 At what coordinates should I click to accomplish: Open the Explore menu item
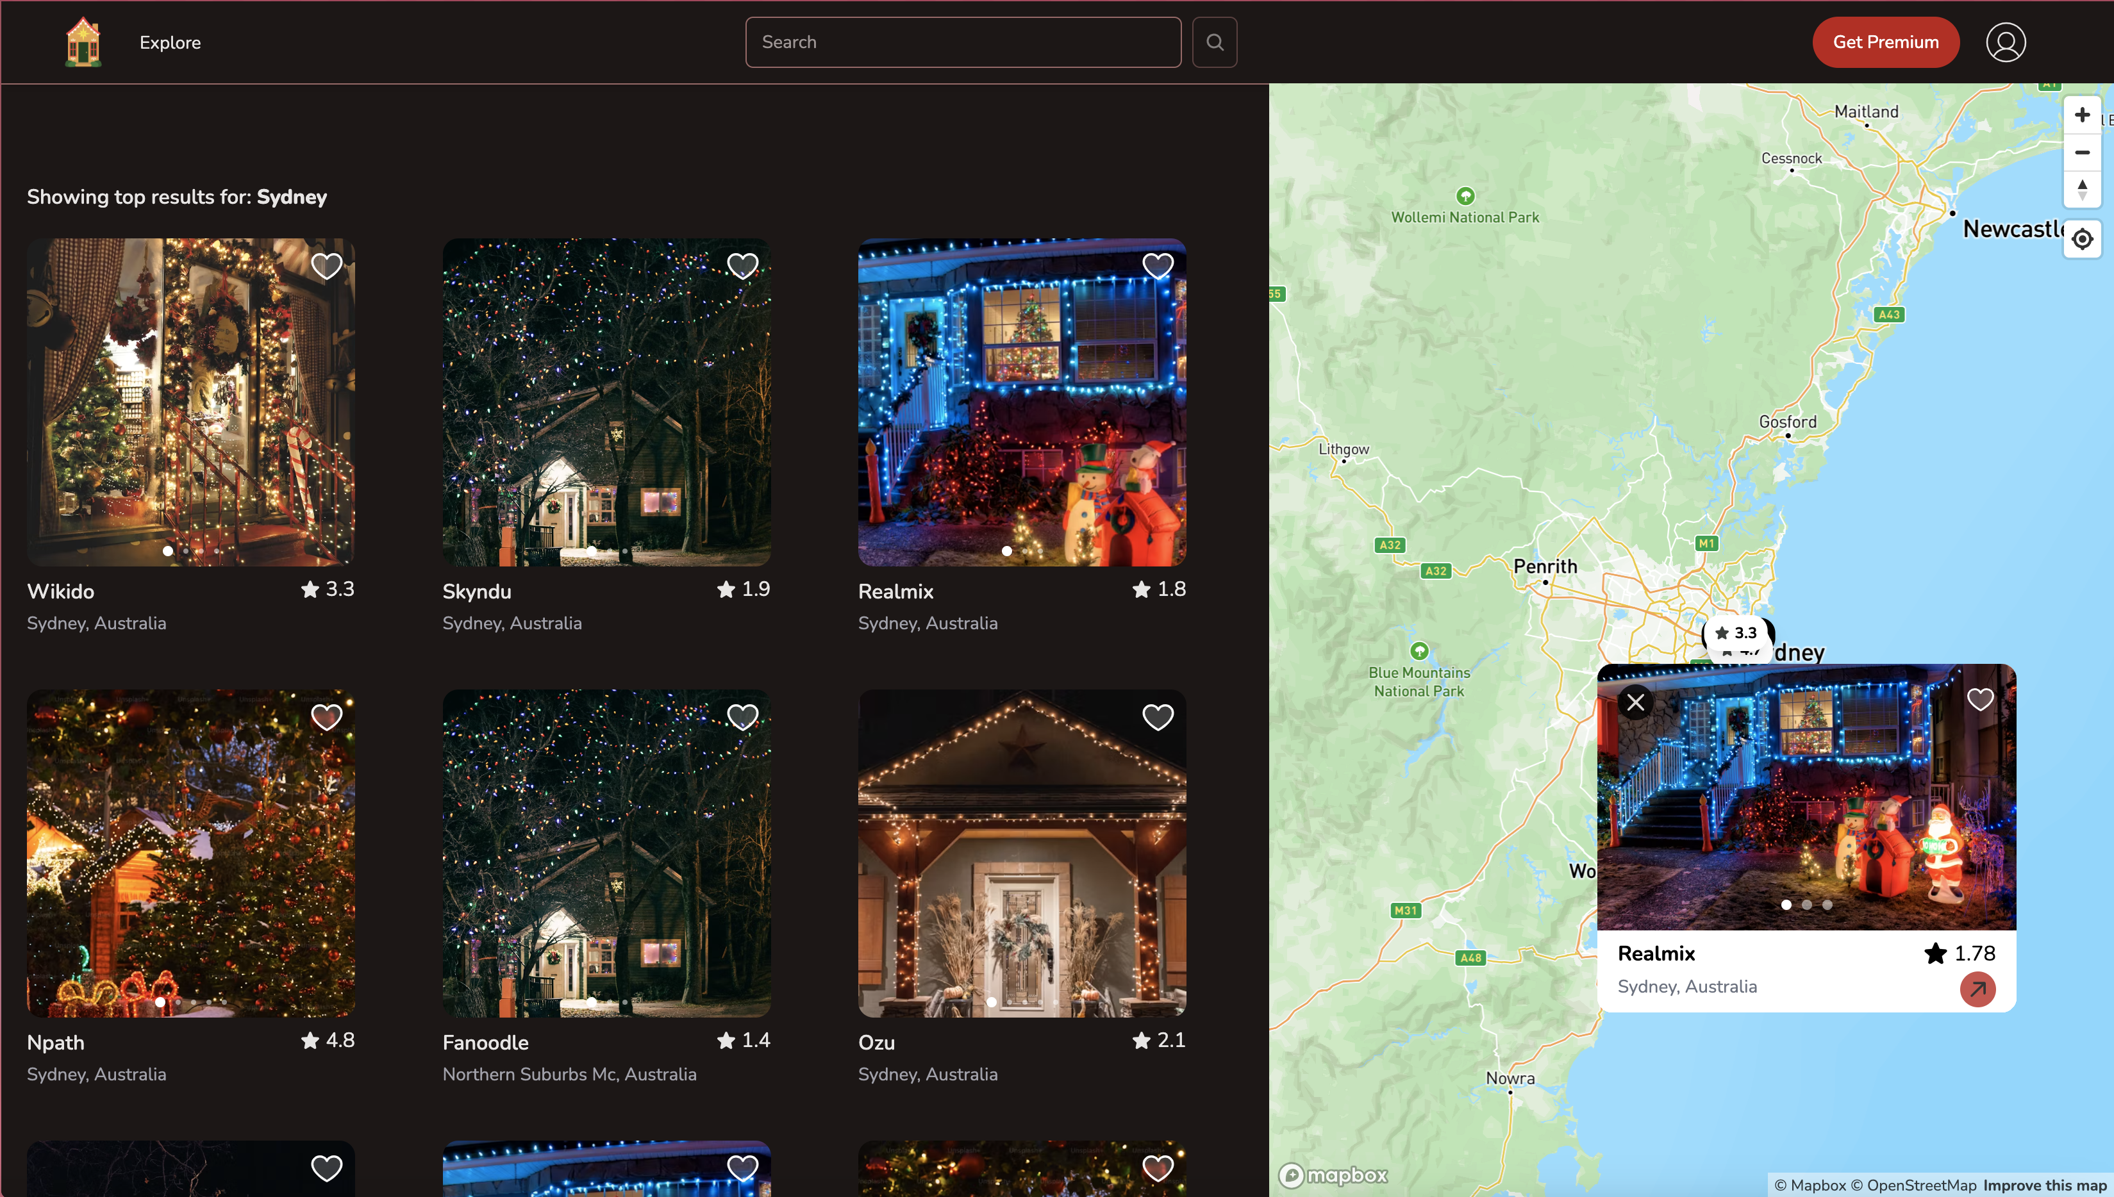point(171,43)
